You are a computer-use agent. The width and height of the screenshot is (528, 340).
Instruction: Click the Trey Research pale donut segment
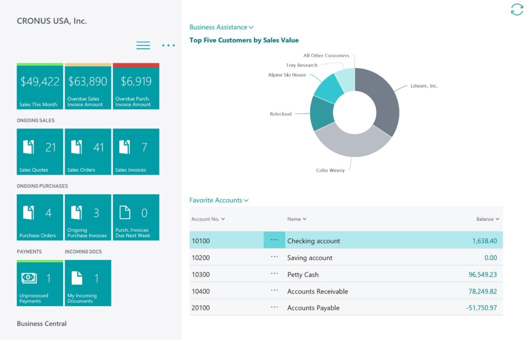(347, 79)
